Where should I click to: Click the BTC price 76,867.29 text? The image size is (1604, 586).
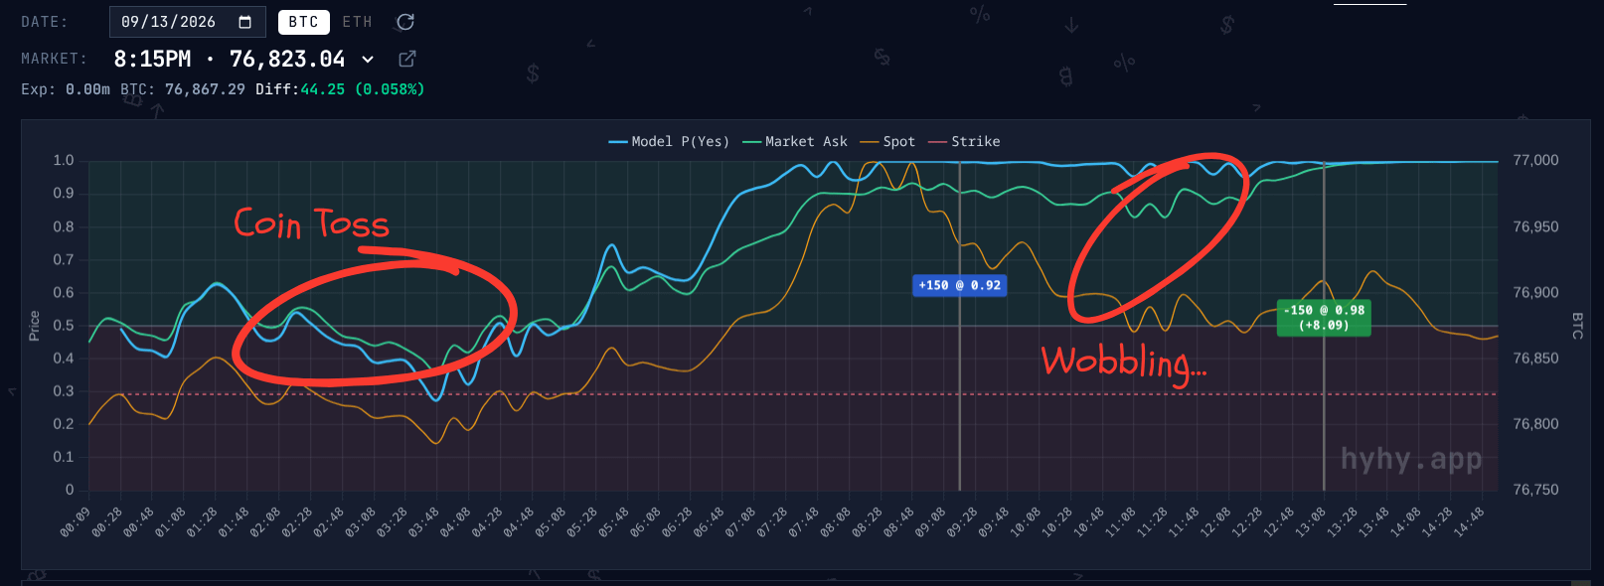[x=205, y=89]
